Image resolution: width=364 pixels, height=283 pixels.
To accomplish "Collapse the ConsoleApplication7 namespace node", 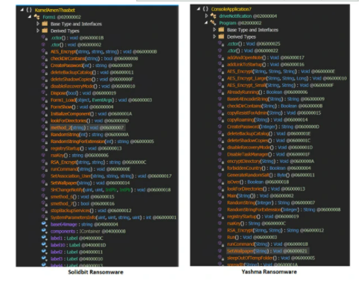I will pyautogui.click(x=198, y=9).
